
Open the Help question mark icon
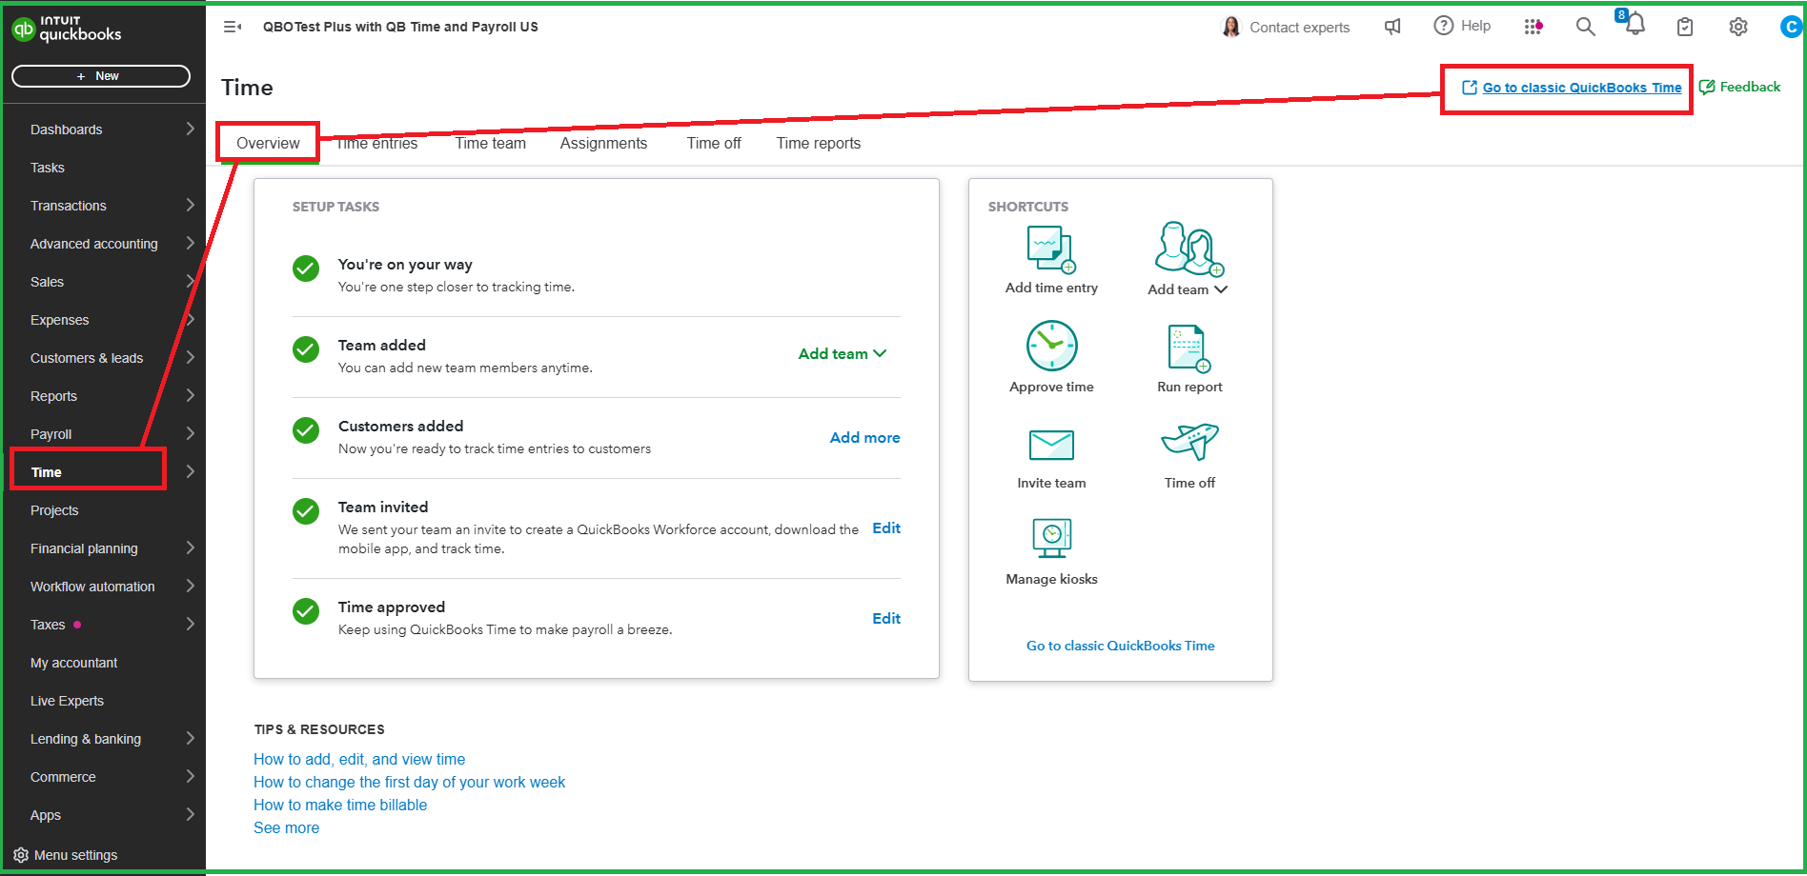tap(1444, 26)
